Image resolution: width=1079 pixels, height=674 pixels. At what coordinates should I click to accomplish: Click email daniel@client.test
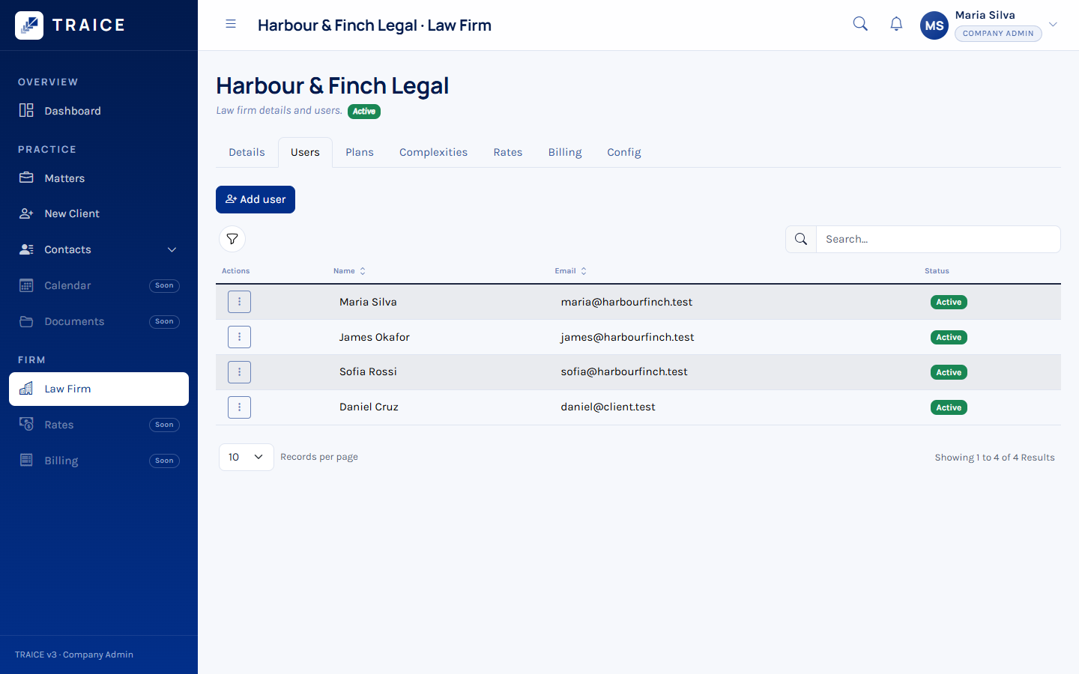(608, 407)
